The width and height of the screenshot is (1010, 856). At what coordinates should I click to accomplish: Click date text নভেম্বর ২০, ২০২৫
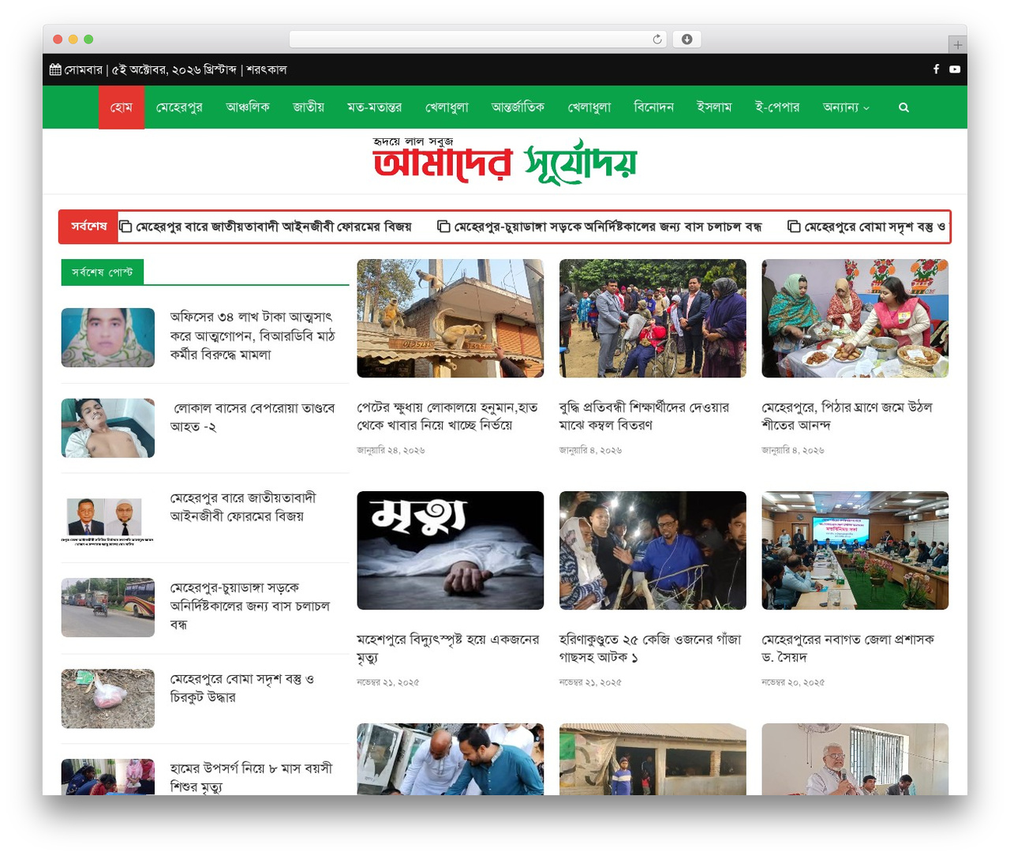pos(793,682)
